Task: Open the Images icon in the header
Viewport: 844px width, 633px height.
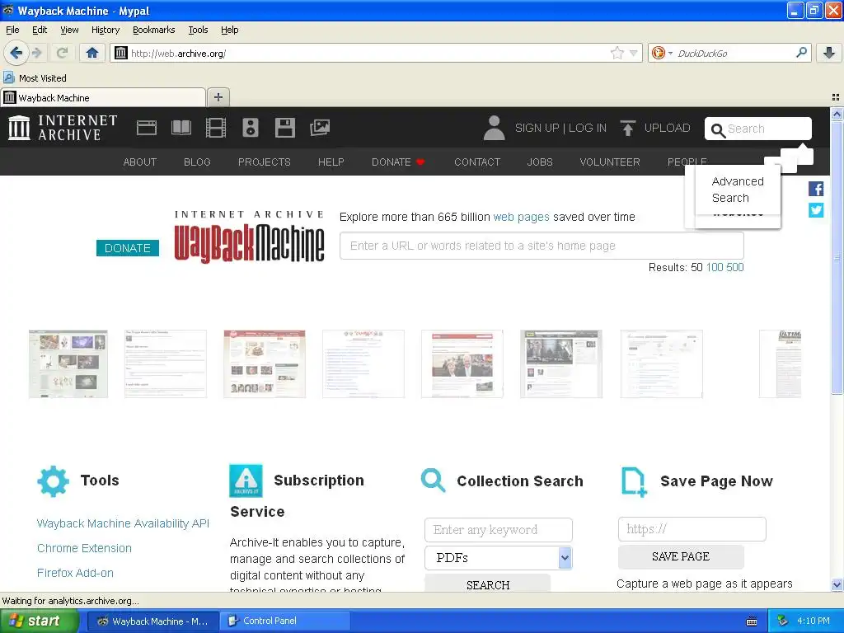Action: (320, 128)
